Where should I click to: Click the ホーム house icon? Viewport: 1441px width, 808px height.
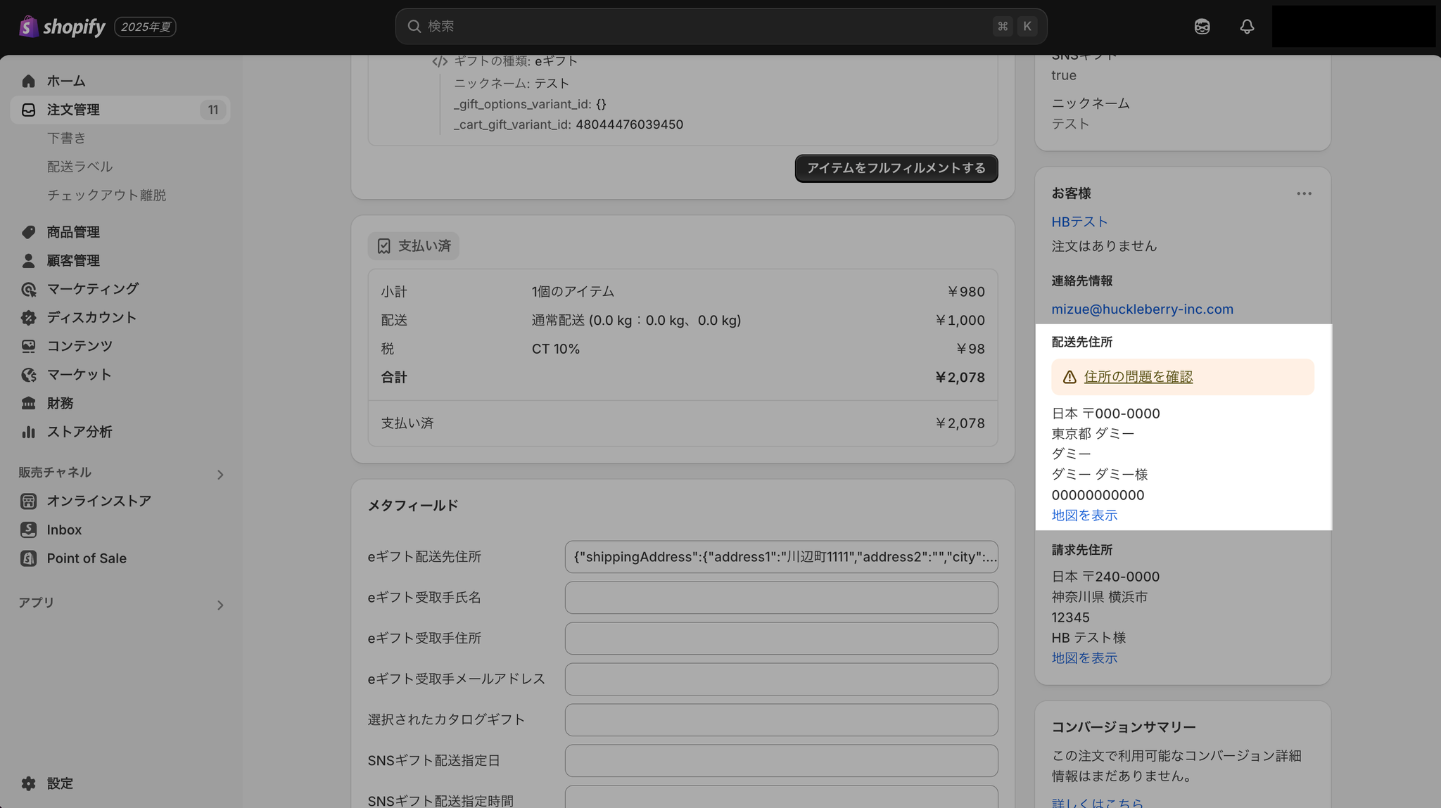coord(28,81)
